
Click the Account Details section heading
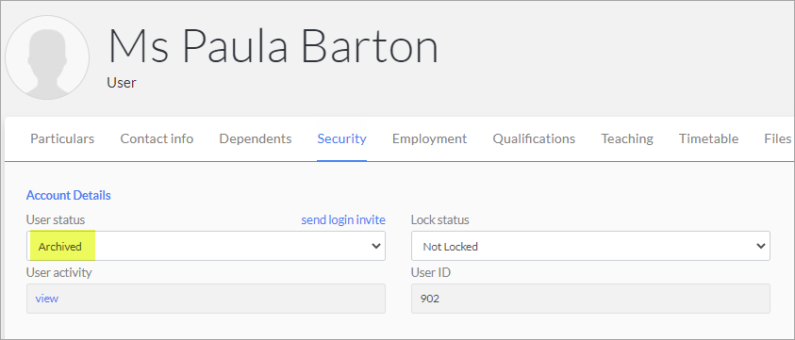(69, 195)
